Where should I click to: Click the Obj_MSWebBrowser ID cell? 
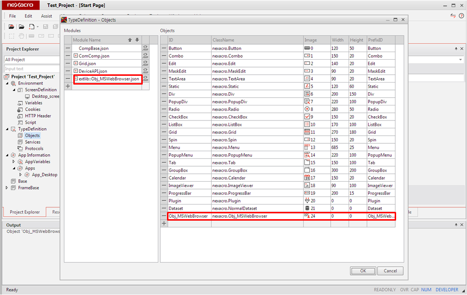[188, 216]
